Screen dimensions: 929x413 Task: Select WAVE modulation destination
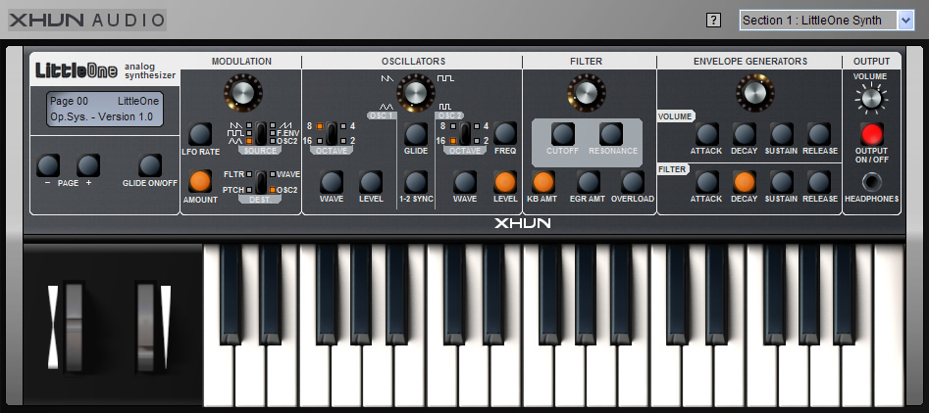click(273, 174)
